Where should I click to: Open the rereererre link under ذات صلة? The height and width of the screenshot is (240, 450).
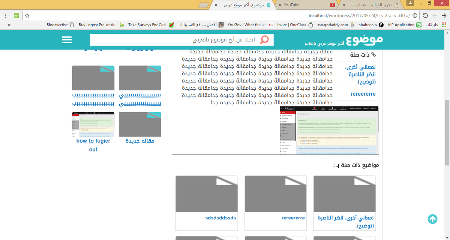(363, 94)
